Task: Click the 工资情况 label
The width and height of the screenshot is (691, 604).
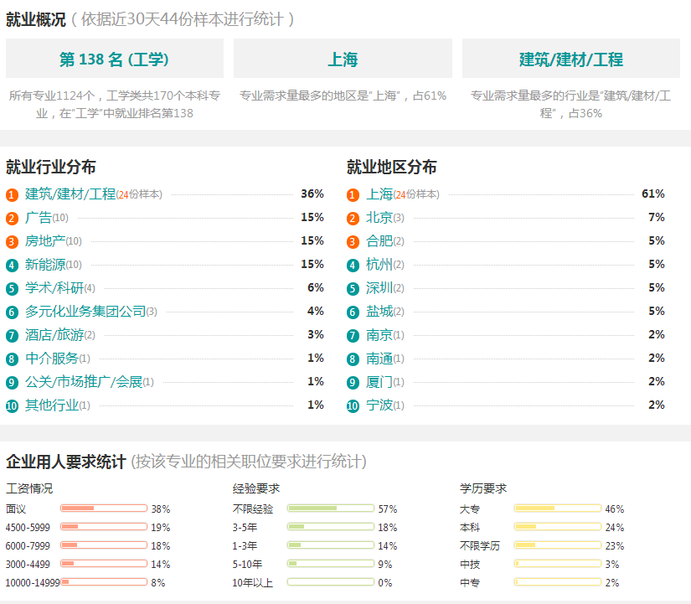Action: pos(29,488)
